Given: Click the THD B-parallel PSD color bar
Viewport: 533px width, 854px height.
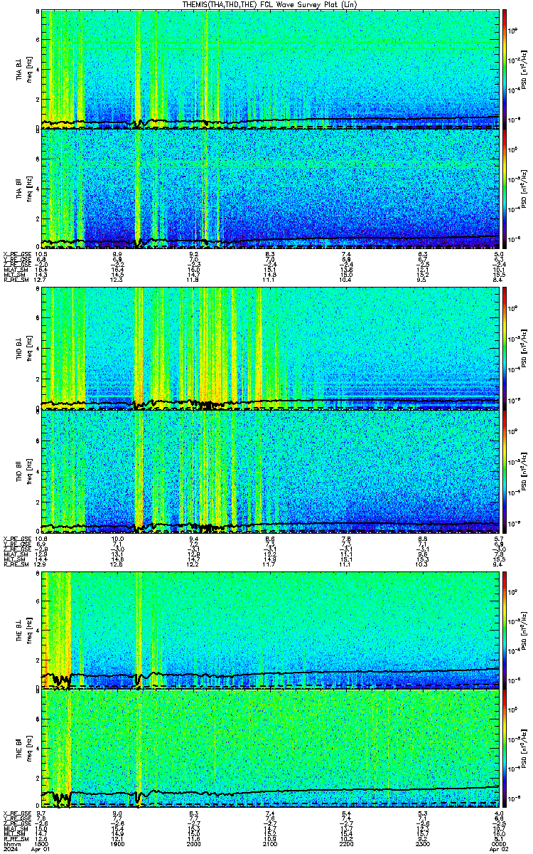Looking at the screenshot, I should pos(505,470).
